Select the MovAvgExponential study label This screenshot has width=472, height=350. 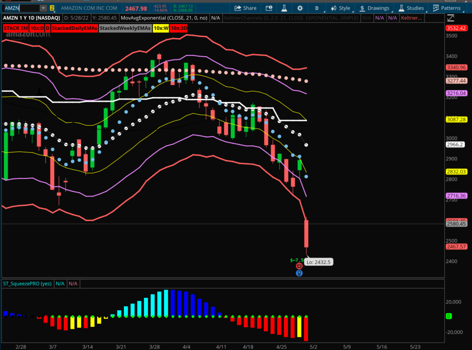[164, 18]
